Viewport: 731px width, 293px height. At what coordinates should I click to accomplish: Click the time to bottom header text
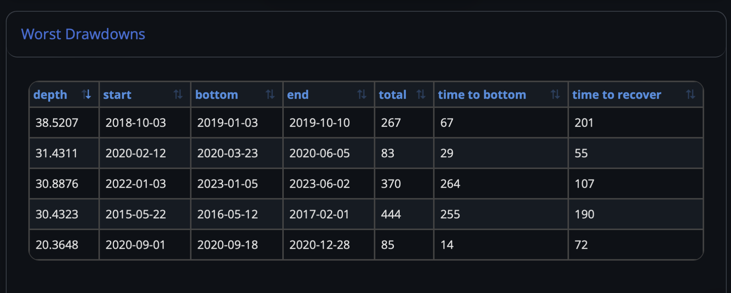coord(482,95)
